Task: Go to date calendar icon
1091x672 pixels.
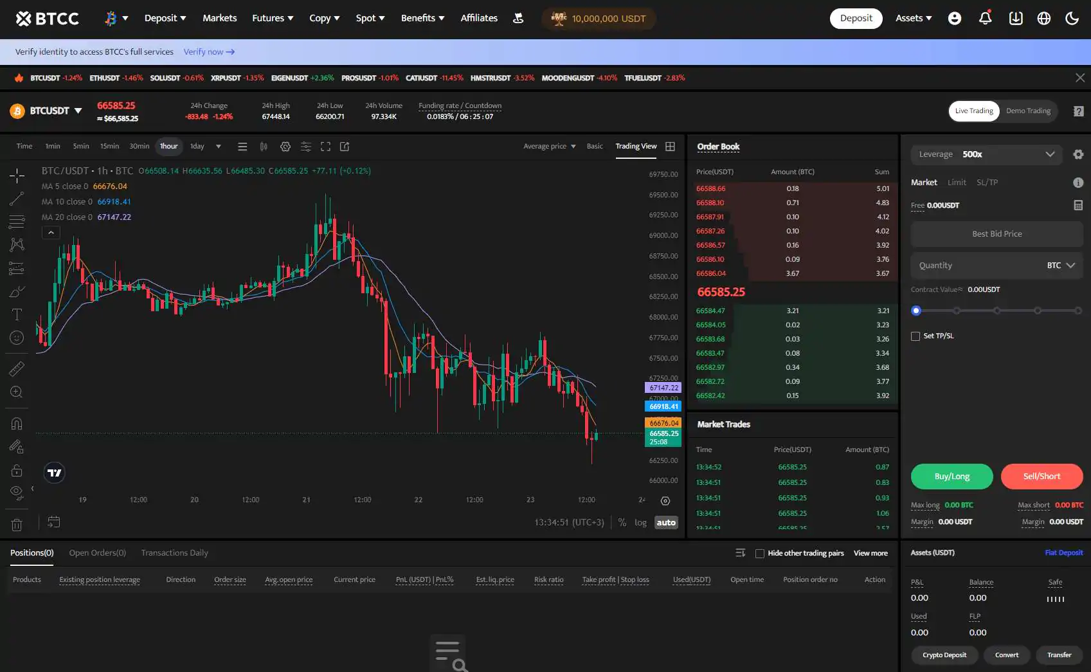Action: (x=54, y=522)
